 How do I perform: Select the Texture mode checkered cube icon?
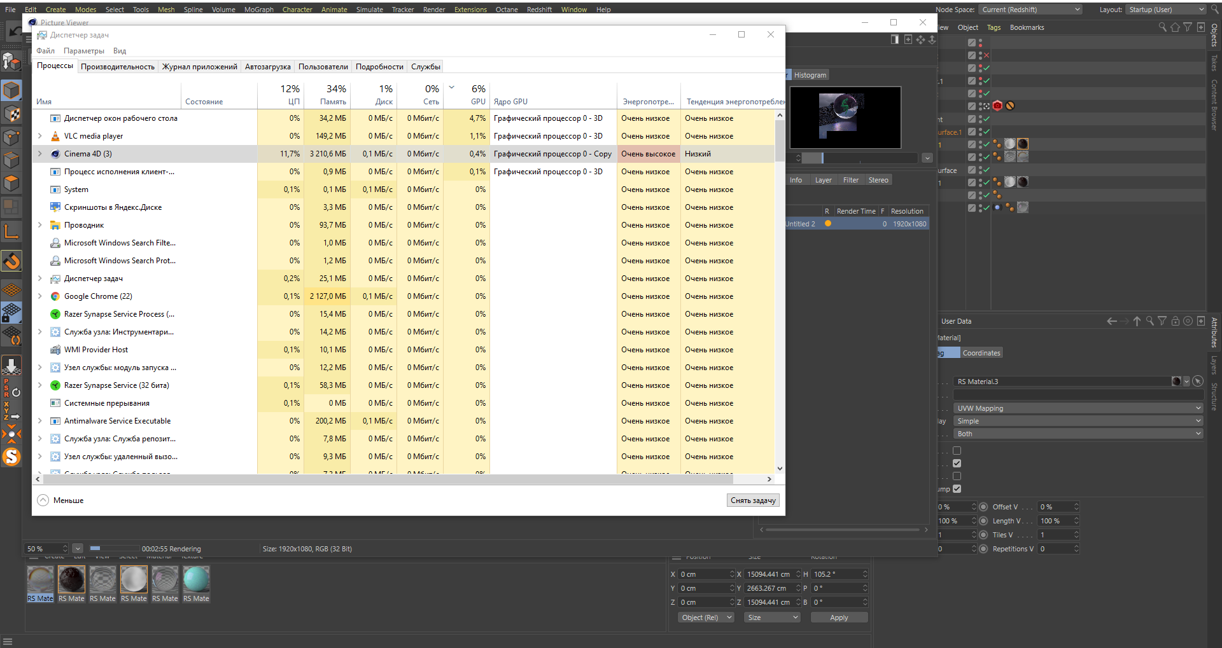[11, 114]
